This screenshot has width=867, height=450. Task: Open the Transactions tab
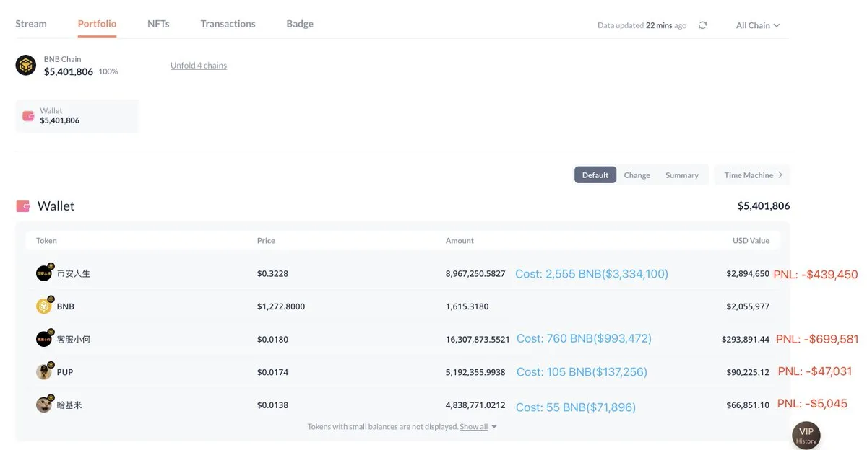click(x=228, y=24)
